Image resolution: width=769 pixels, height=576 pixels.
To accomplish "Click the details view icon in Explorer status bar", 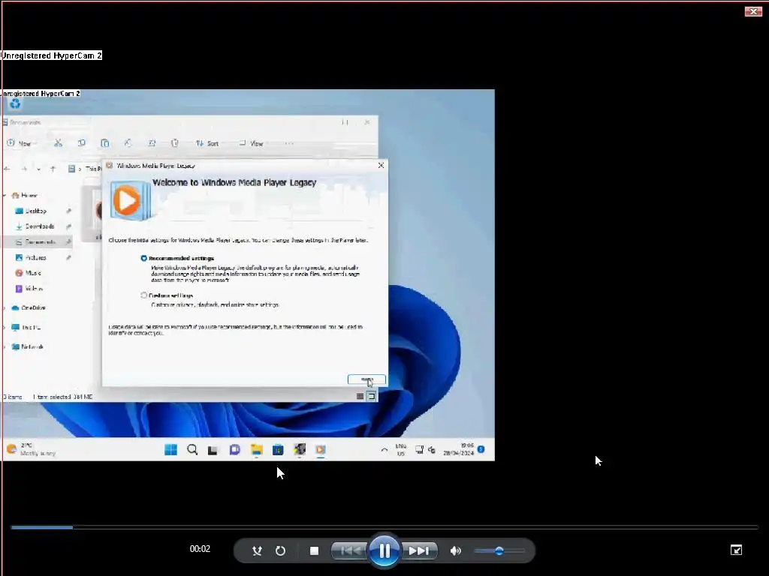I will tap(360, 396).
